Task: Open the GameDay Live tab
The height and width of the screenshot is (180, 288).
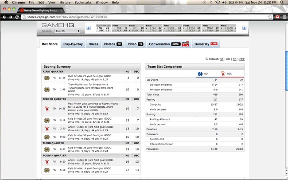Action: [x=206, y=44]
